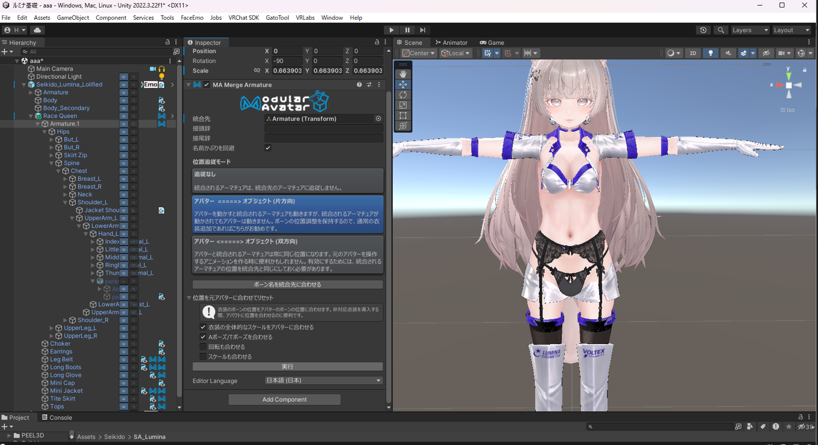The width and height of the screenshot is (818, 445).
Task: Toggle scene lighting lightbulb icon
Action: pos(710,53)
